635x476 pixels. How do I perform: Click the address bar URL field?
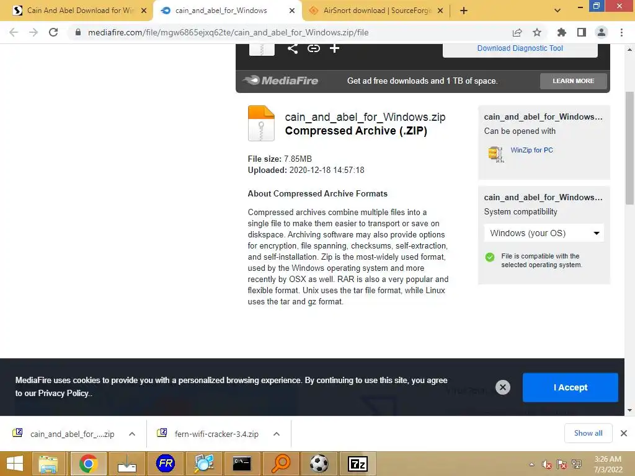click(x=228, y=32)
